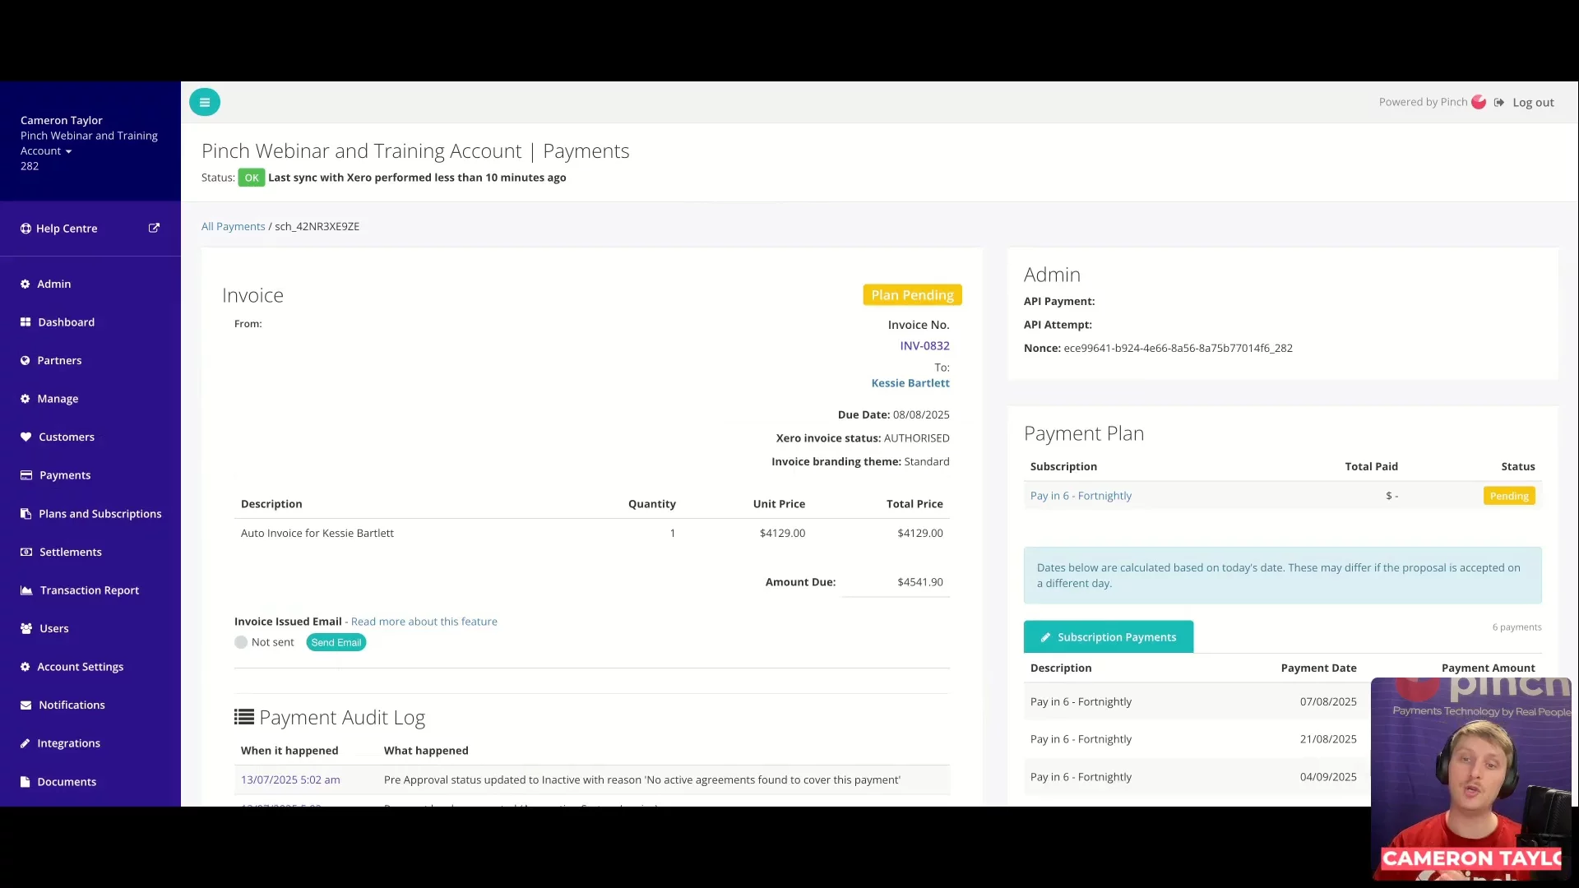Switch to the Subscription Payments tab
1579x888 pixels.
tap(1108, 637)
